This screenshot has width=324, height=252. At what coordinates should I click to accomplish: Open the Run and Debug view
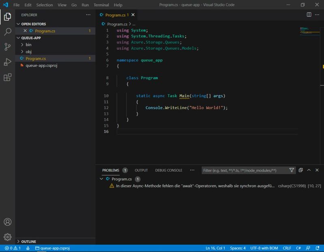tap(7, 62)
